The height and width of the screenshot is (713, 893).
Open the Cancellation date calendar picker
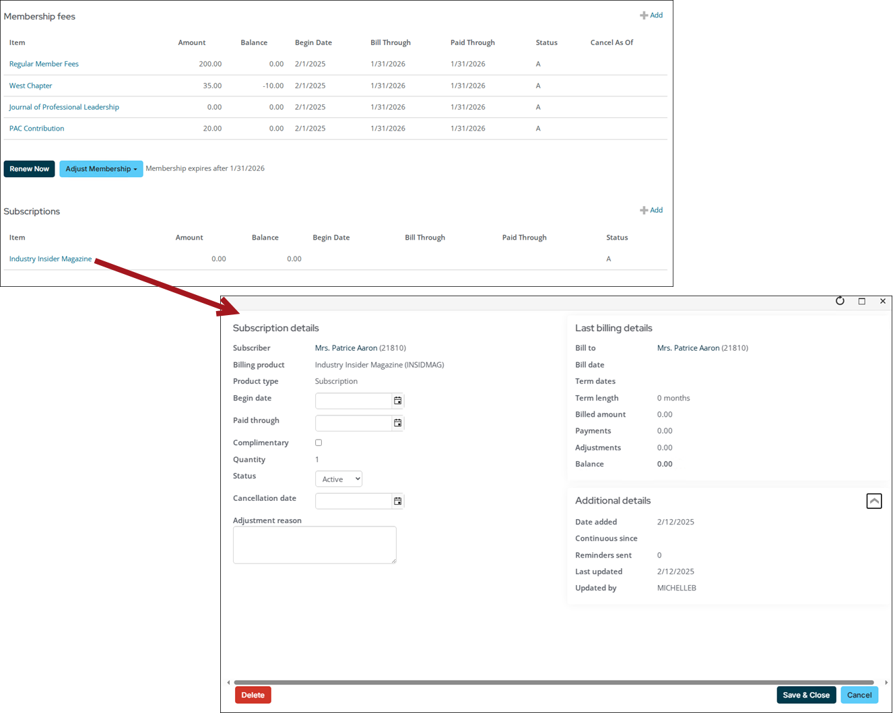(398, 501)
